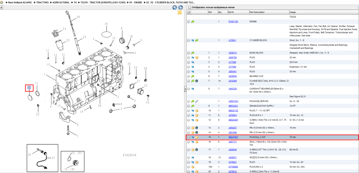Go to the catalog home icon

click(1, 2)
